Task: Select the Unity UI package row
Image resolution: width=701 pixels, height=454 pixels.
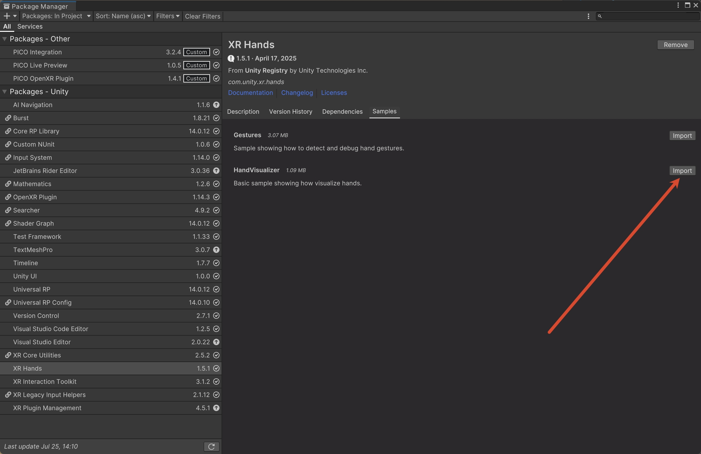Action: point(111,276)
